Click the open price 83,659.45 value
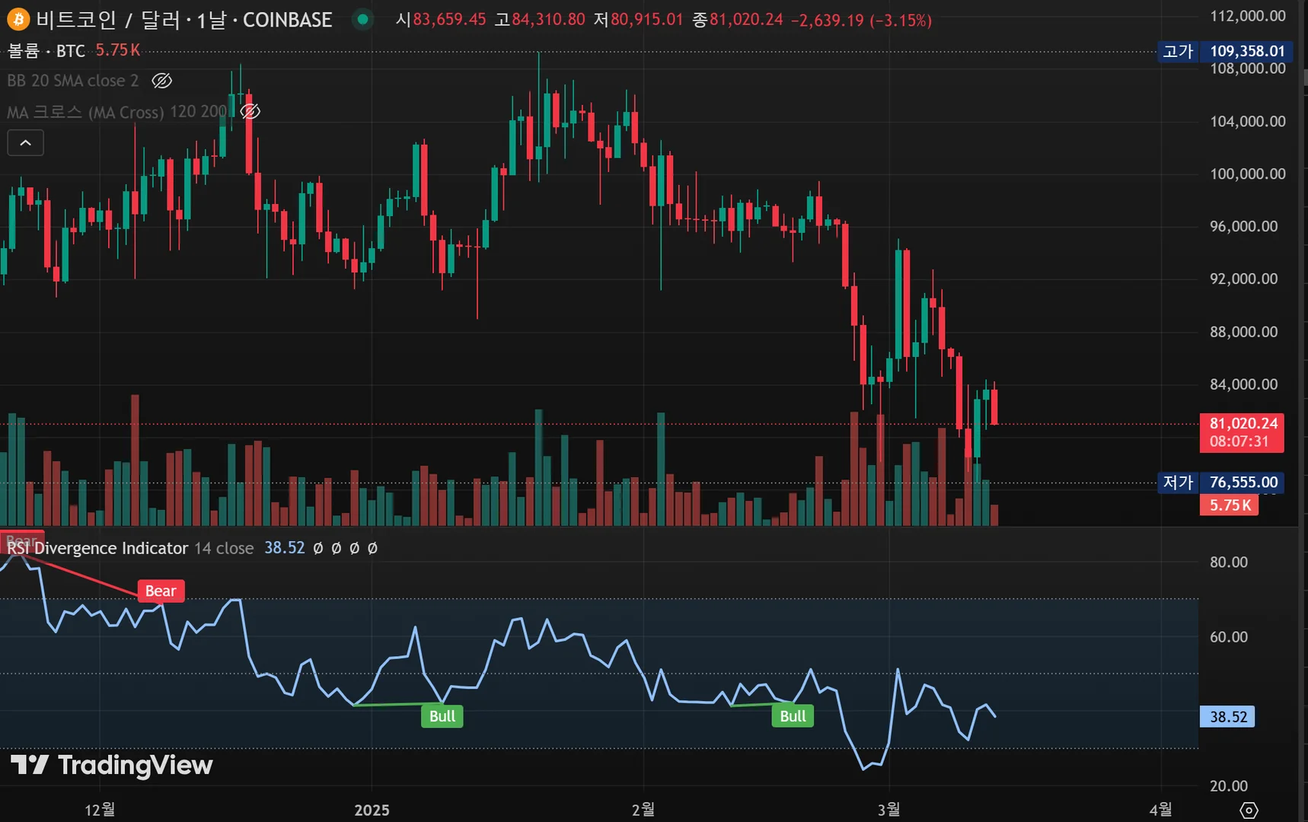 pos(449,20)
